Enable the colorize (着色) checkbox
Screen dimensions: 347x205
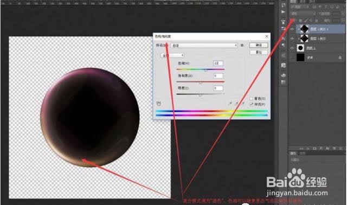click(x=252, y=99)
